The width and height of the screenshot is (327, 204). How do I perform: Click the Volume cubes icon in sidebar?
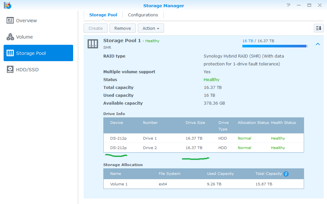[x=10, y=37]
